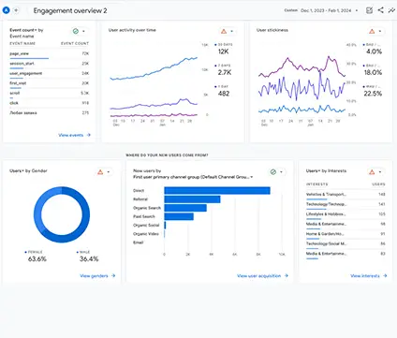Screen dimensions: 397x338
Task: Open the View interests link
Action: (x=369, y=276)
